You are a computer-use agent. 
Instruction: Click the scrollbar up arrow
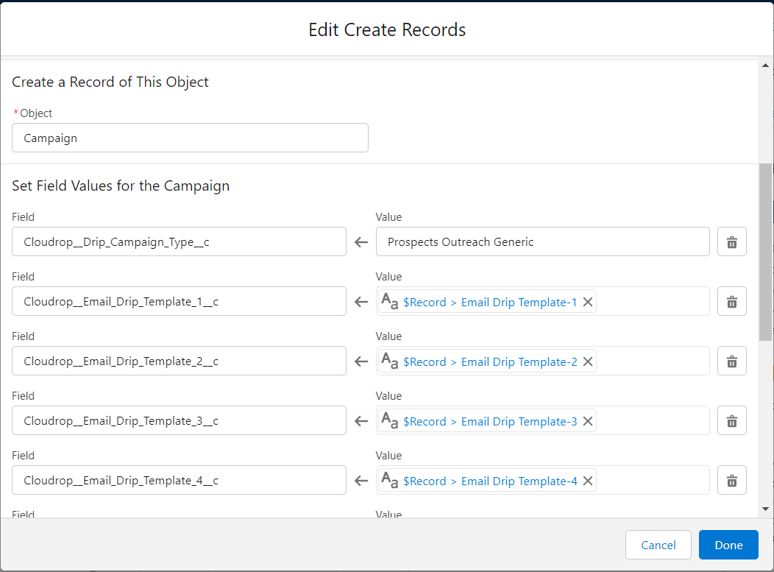(x=765, y=66)
